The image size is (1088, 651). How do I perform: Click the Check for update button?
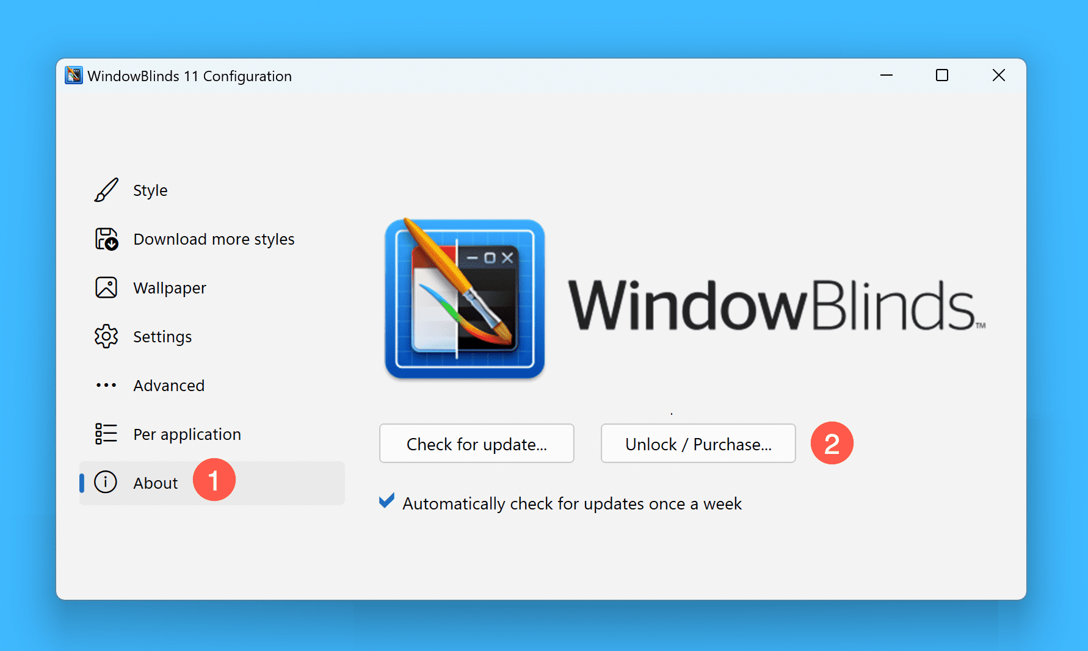[x=477, y=444]
